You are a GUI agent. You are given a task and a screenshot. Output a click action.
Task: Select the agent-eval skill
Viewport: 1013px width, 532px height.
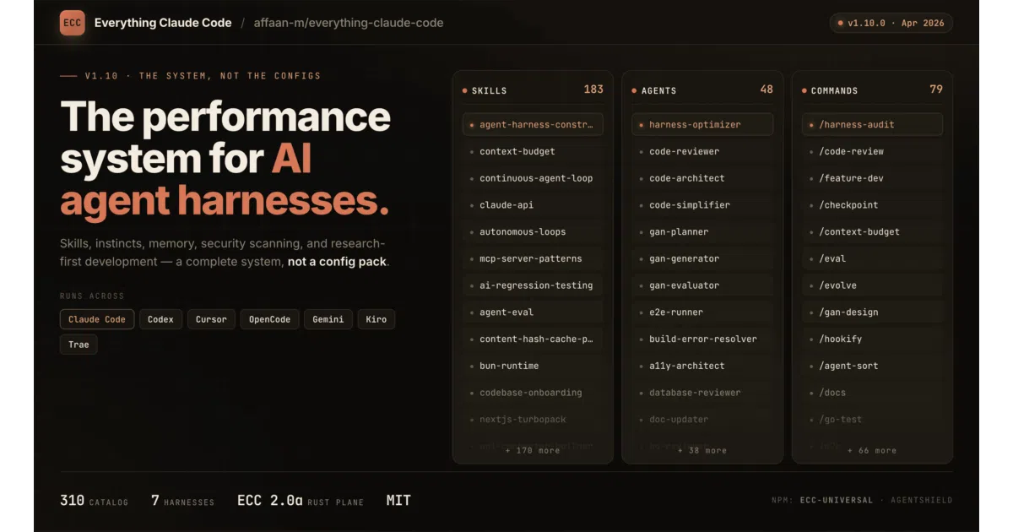tap(533, 312)
